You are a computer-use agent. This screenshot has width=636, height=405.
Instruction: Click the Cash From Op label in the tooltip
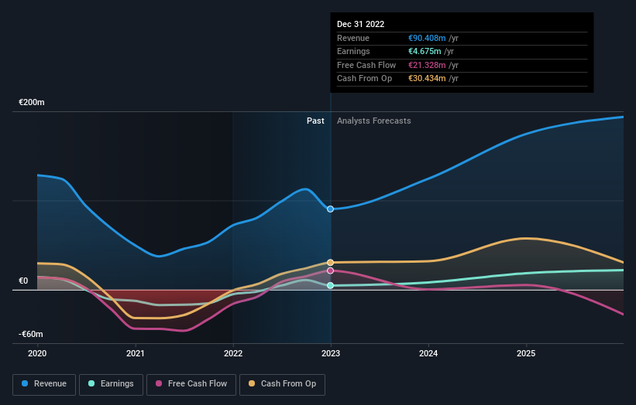[364, 79]
